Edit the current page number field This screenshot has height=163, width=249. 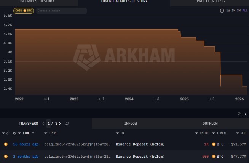[x=49, y=124]
